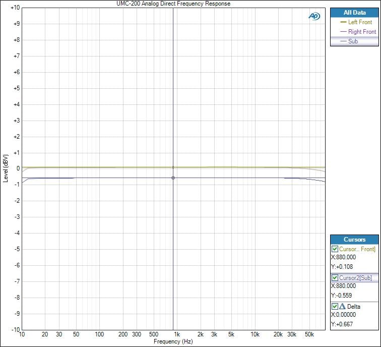Image resolution: width=381 pixels, height=347 pixels.
Task: Click the Right Front purple line swatch
Action: [x=344, y=32]
